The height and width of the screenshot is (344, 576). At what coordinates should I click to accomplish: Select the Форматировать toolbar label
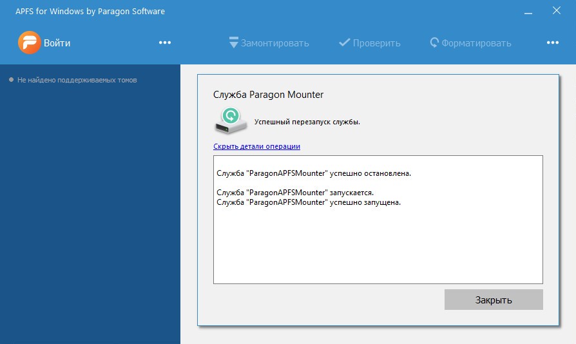click(476, 43)
